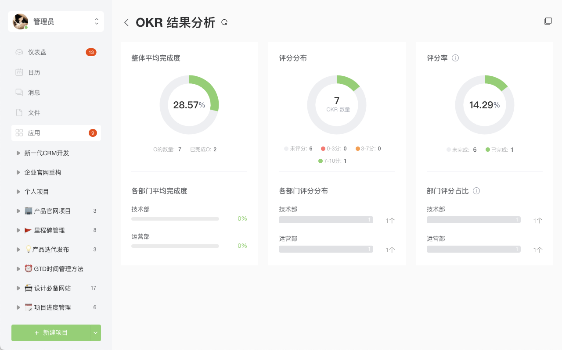The height and width of the screenshot is (350, 562).
Task: Click the 14.29% 评分率 donut chart
Action: click(485, 105)
